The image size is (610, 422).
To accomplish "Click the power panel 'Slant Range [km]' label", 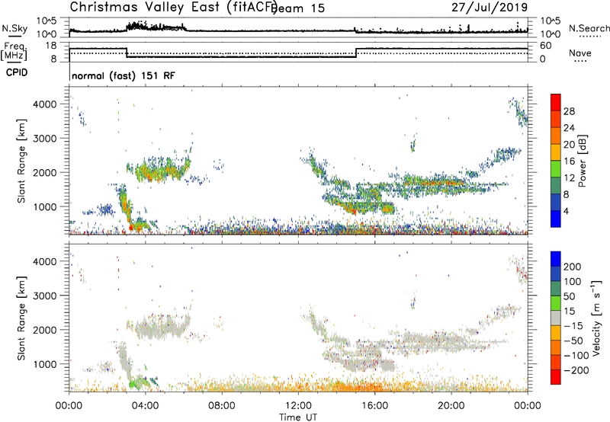I will click(x=21, y=161).
